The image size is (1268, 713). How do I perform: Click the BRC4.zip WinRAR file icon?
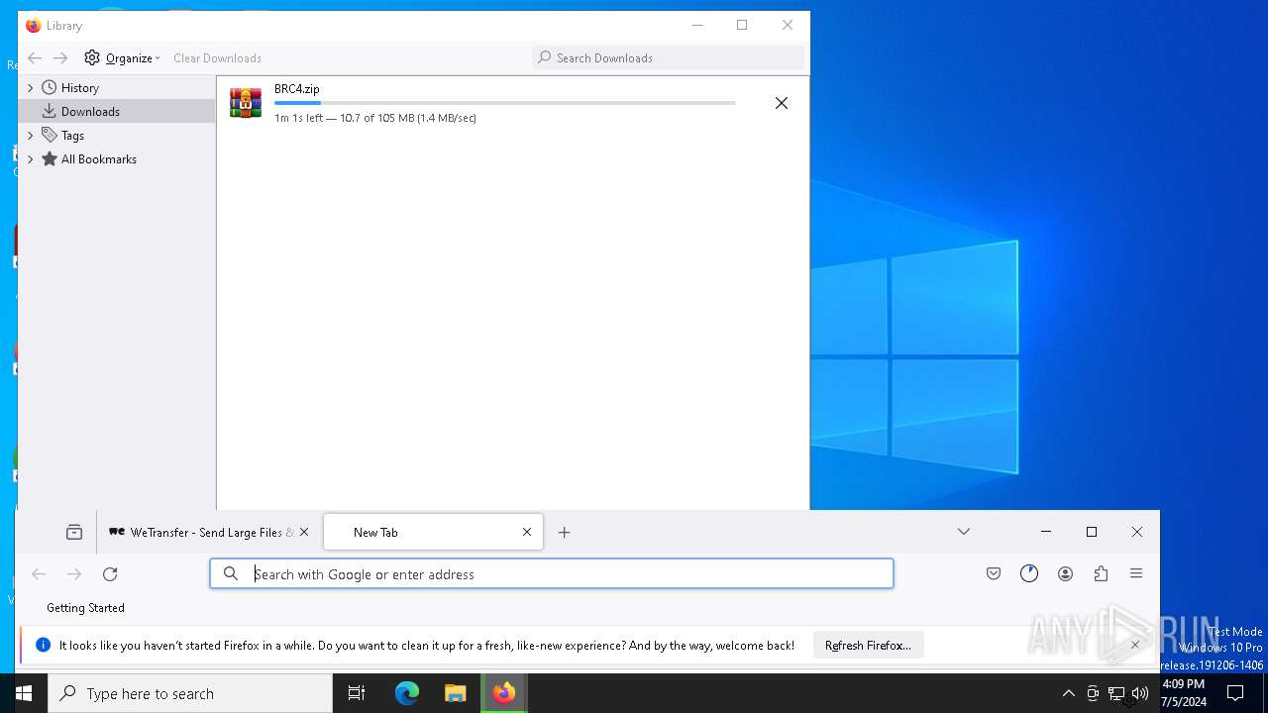pos(246,103)
